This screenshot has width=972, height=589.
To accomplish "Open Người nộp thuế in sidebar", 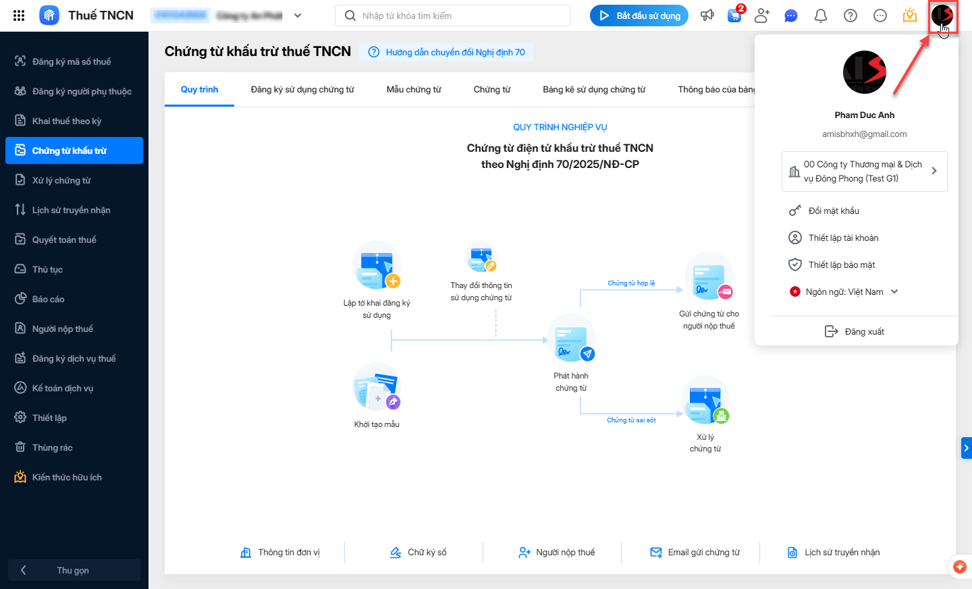I will 74,329.
